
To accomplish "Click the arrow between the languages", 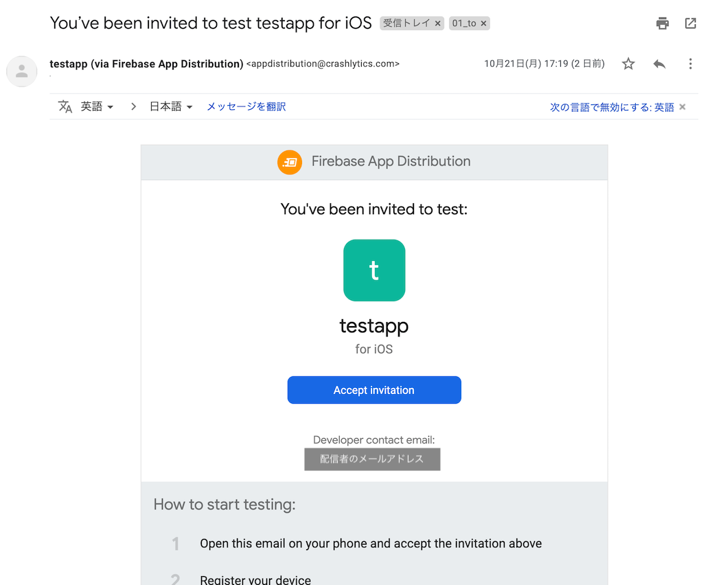I will pos(133,106).
